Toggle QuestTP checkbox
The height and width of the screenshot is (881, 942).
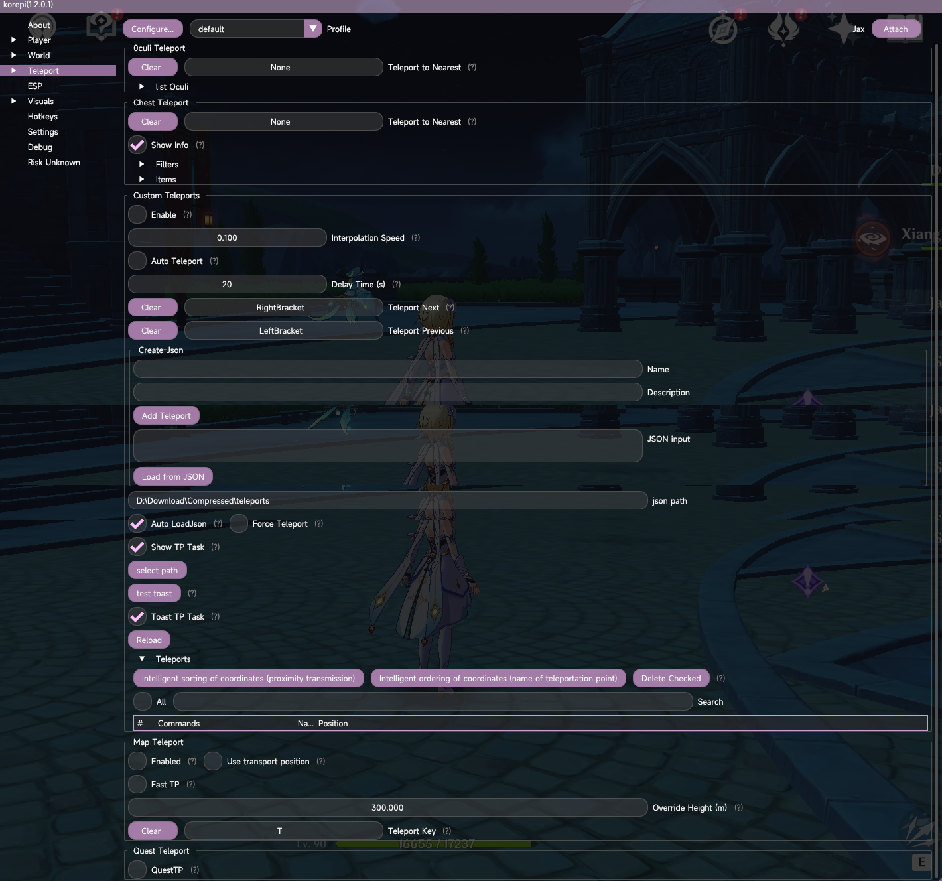(x=137, y=870)
